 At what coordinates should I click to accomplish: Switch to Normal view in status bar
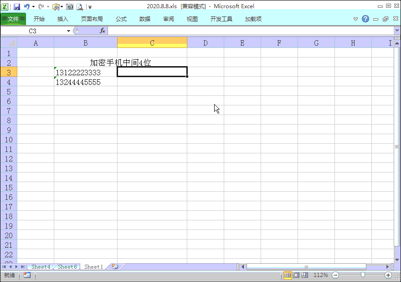288,275
